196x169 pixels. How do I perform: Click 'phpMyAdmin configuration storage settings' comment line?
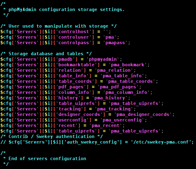[x=66, y=10]
